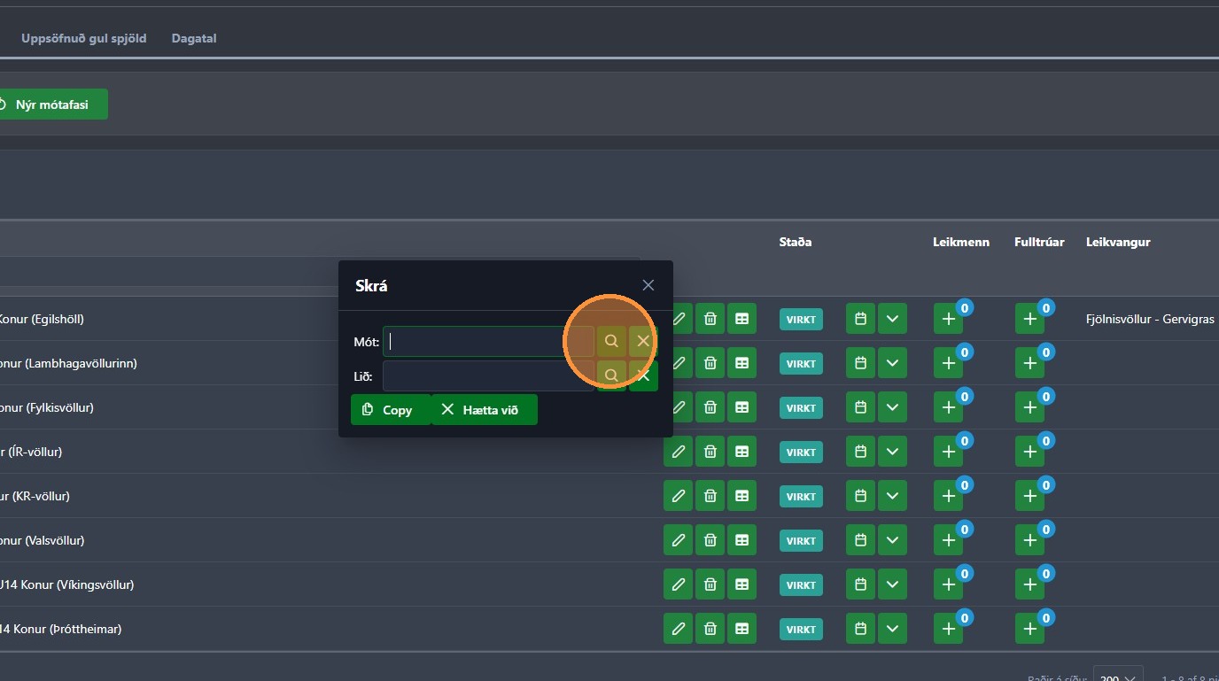Clear the Lið field with its X icon

(x=643, y=375)
